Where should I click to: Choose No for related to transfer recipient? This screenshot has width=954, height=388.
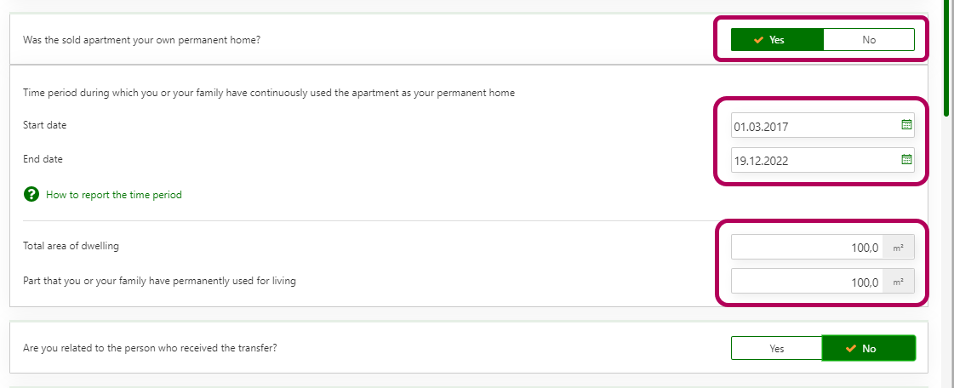click(869, 348)
